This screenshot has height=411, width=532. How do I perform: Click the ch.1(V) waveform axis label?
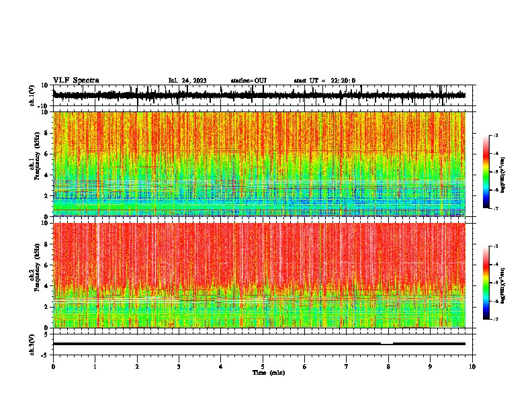tap(32, 95)
